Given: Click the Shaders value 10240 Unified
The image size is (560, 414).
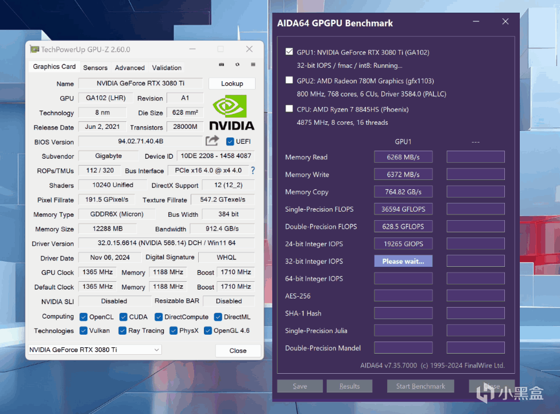Looking at the screenshot, I should click(113, 185).
